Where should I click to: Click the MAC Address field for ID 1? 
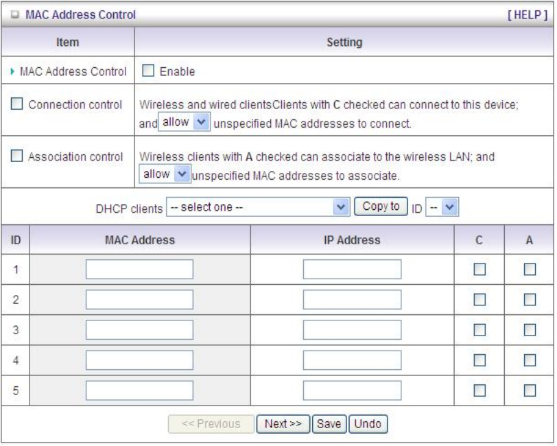pyautogui.click(x=139, y=270)
